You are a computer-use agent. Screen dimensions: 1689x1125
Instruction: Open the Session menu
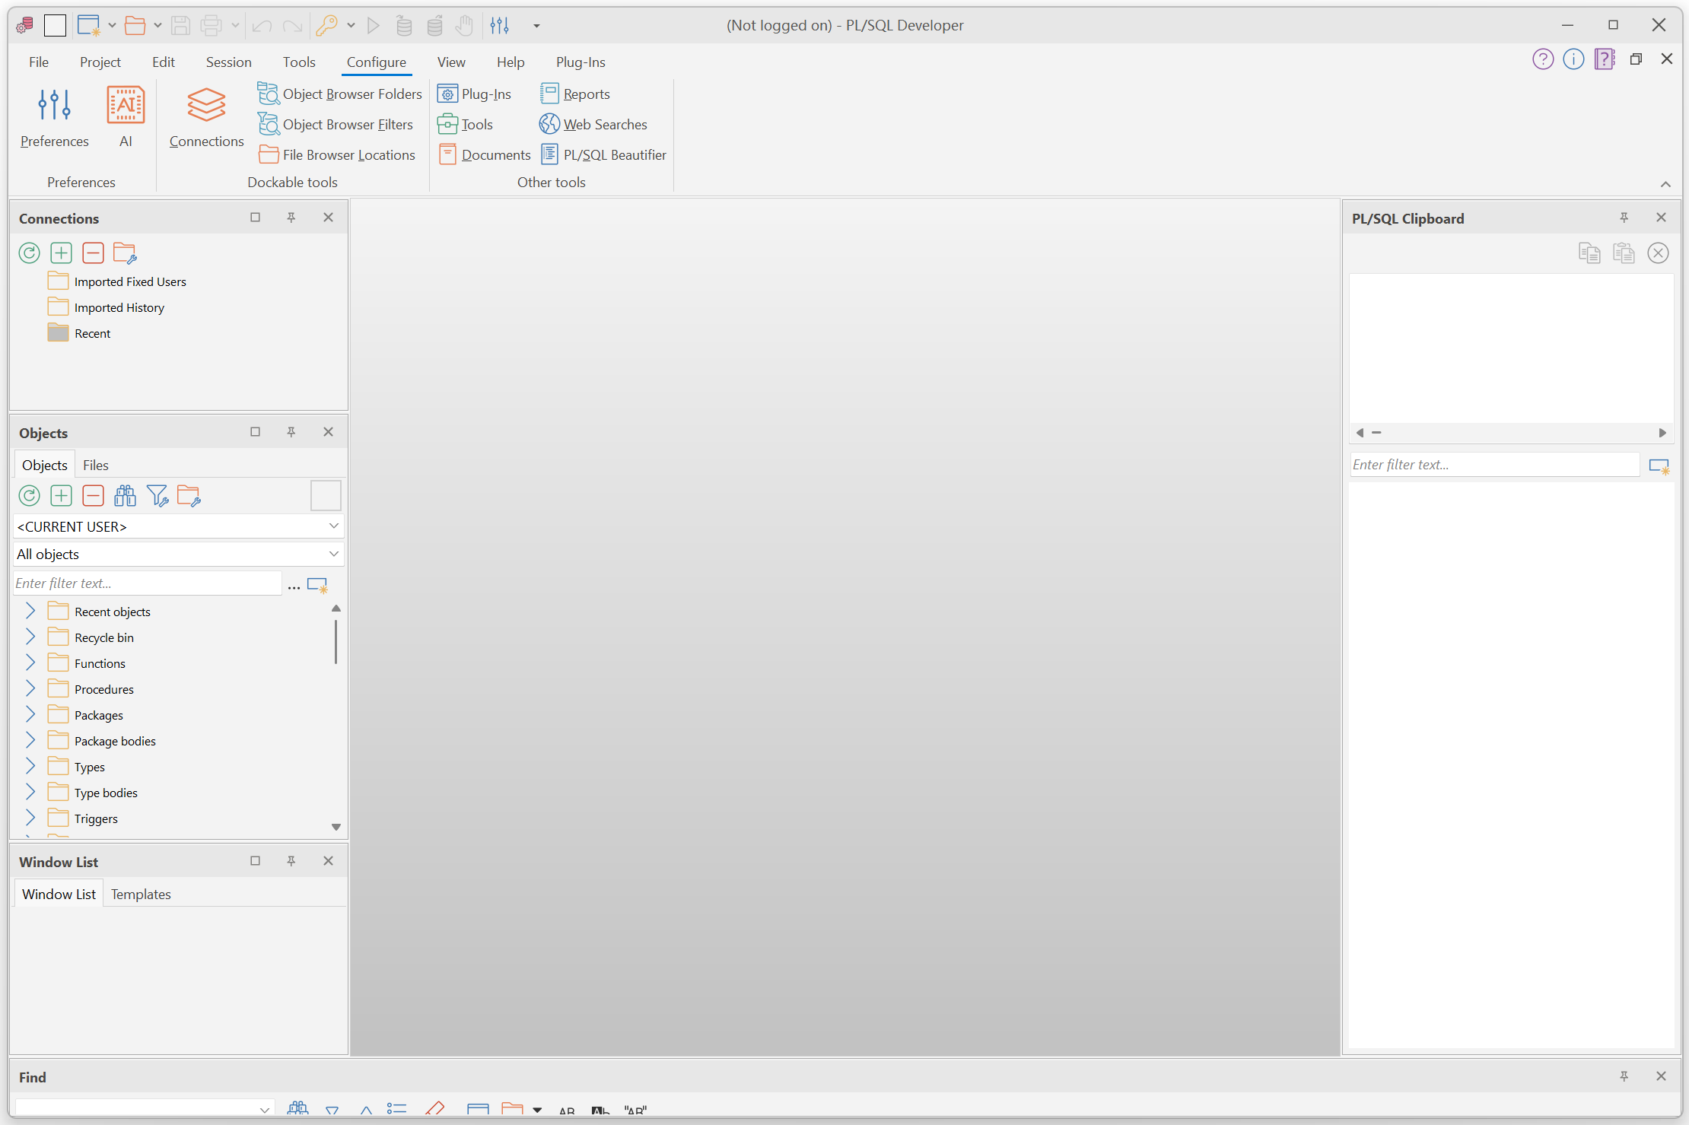(x=228, y=62)
